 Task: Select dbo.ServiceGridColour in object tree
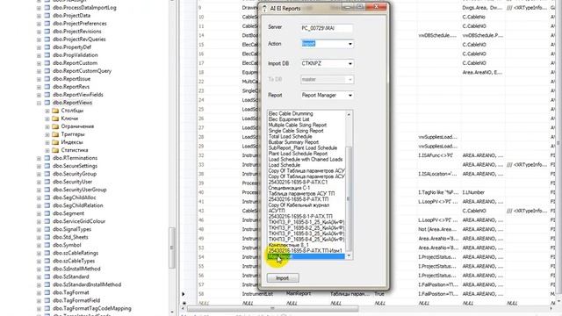pos(79,221)
